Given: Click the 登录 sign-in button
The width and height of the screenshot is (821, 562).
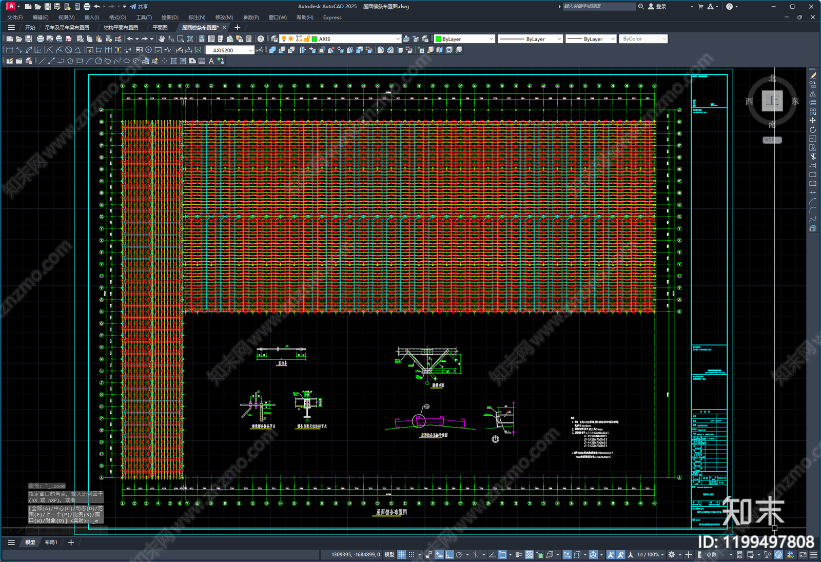Looking at the screenshot, I should (x=657, y=7).
